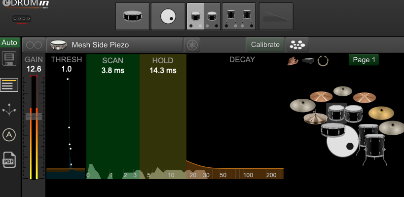The height and width of the screenshot is (197, 404).
Task: Select the right rack tom on kit
Action: [x=354, y=114]
